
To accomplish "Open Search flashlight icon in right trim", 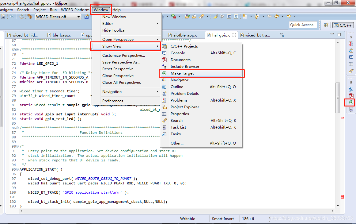I will (x=351, y=71).
